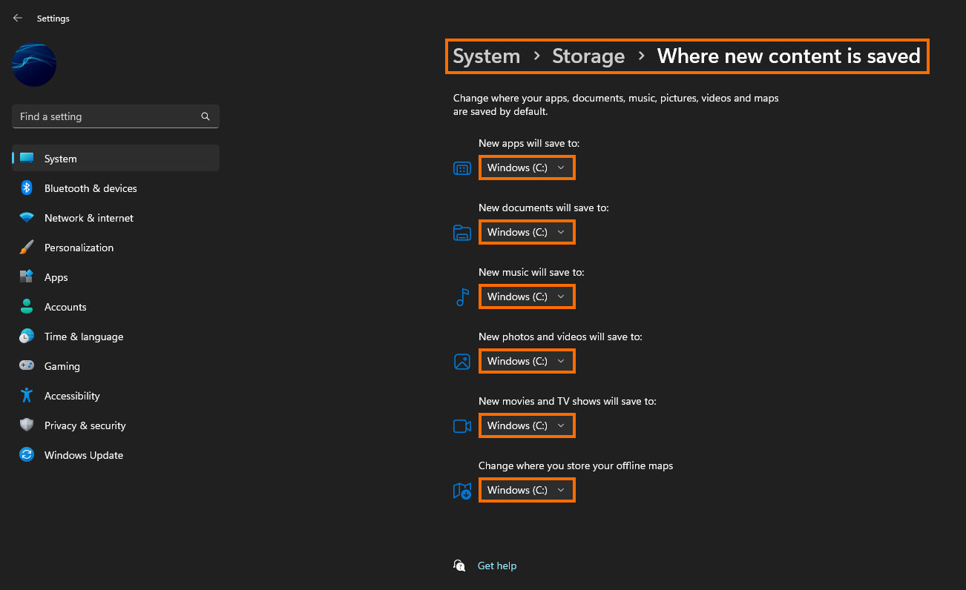Click the movies video camera icon
The height and width of the screenshot is (590, 966).
(462, 426)
